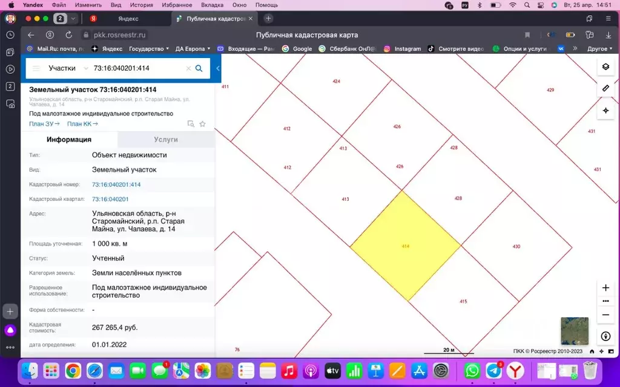Zoom out on the cadastral map

(605, 315)
